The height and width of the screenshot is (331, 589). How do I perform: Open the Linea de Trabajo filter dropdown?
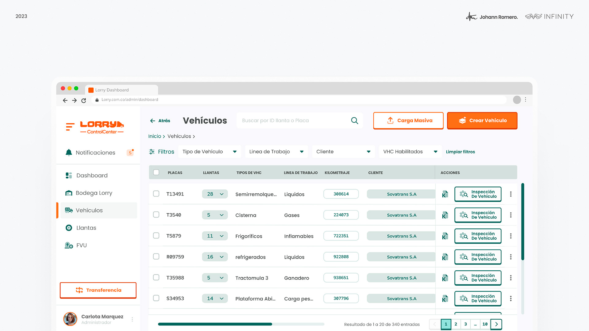(276, 152)
